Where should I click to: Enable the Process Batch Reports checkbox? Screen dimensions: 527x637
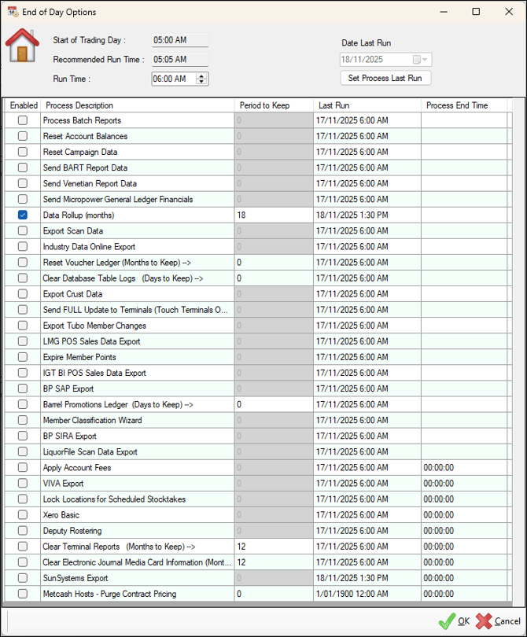tap(23, 120)
